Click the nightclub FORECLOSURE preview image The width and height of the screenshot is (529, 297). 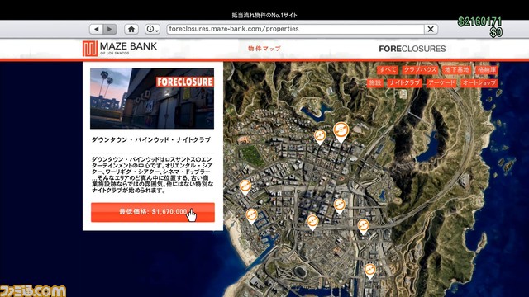tap(152, 98)
